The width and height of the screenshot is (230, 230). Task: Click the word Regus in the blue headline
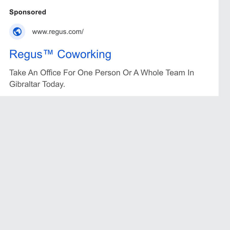coord(26,54)
